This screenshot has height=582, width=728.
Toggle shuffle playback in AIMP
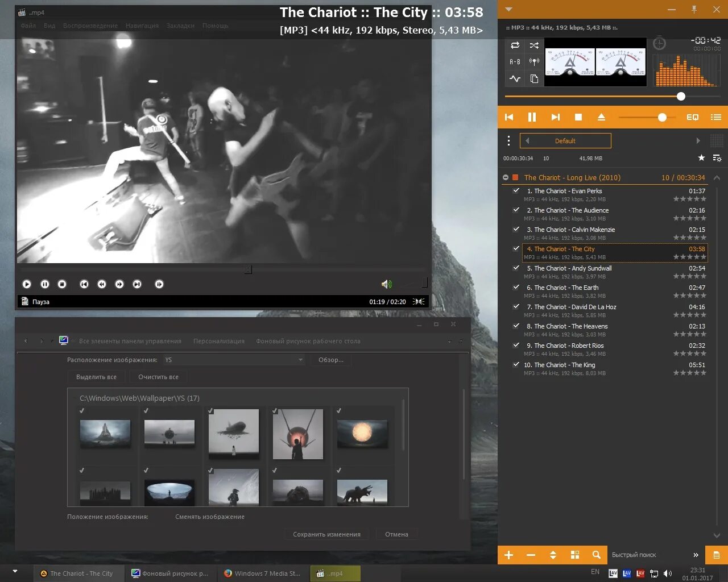pyautogui.click(x=534, y=45)
